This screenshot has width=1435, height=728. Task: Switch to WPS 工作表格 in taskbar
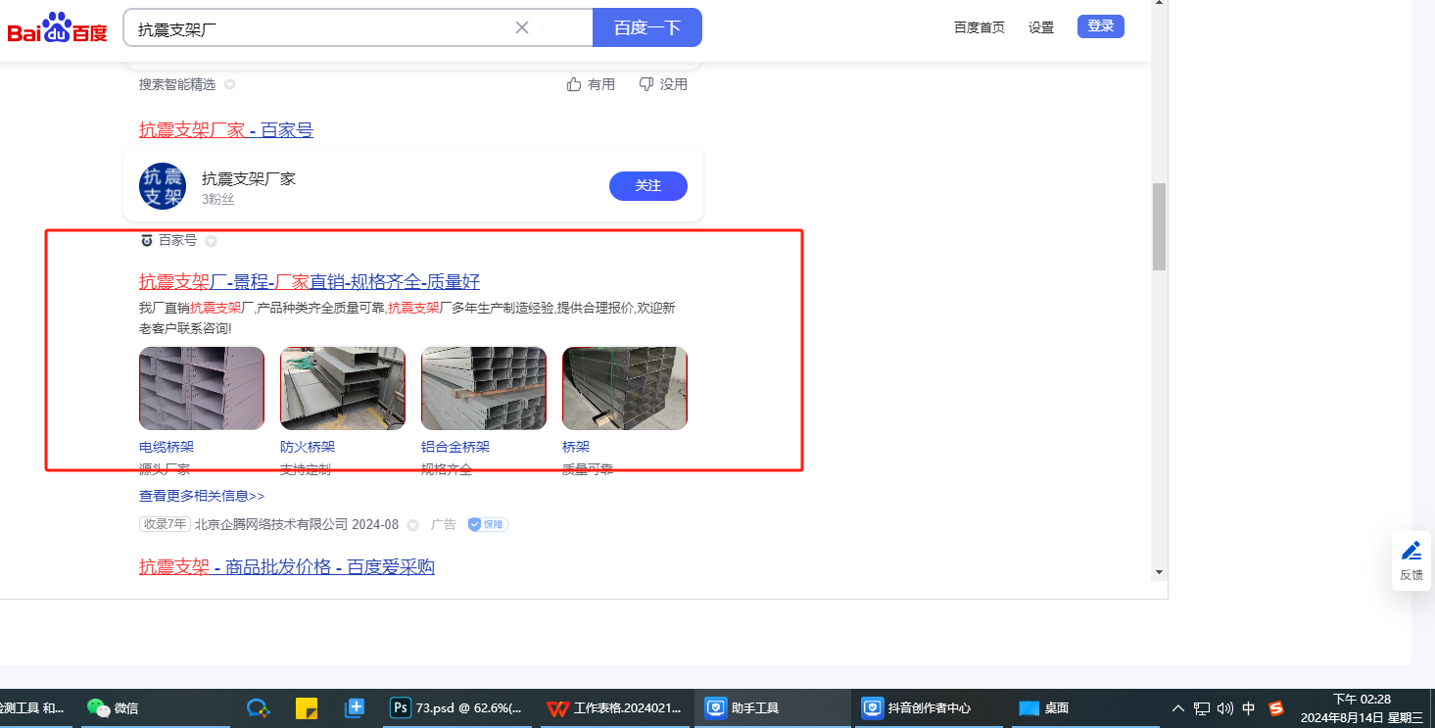(614, 707)
